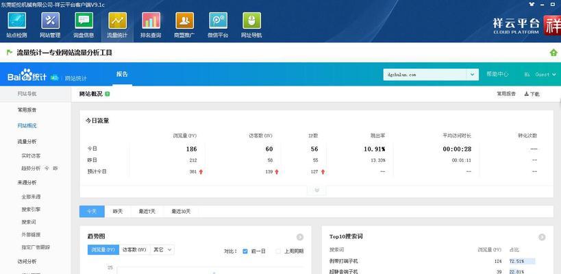Image resolution: width=561 pixels, height=274 pixels.
Task: Click the green home icon
Action: [x=553, y=53]
